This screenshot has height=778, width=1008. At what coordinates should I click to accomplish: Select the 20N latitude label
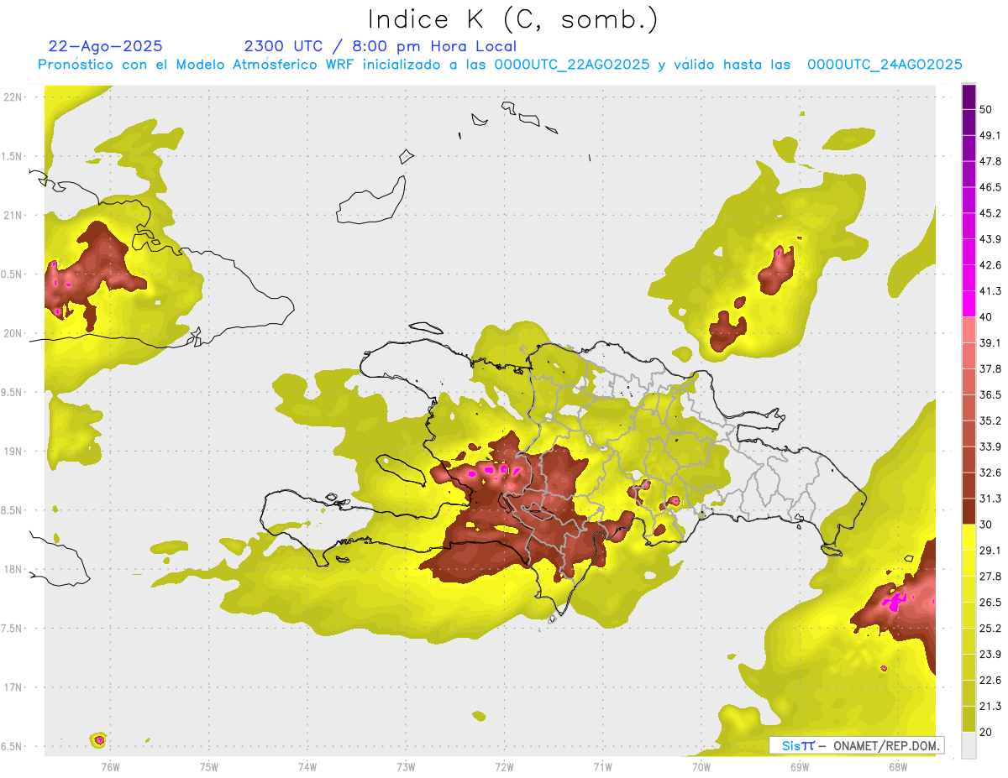[12, 333]
